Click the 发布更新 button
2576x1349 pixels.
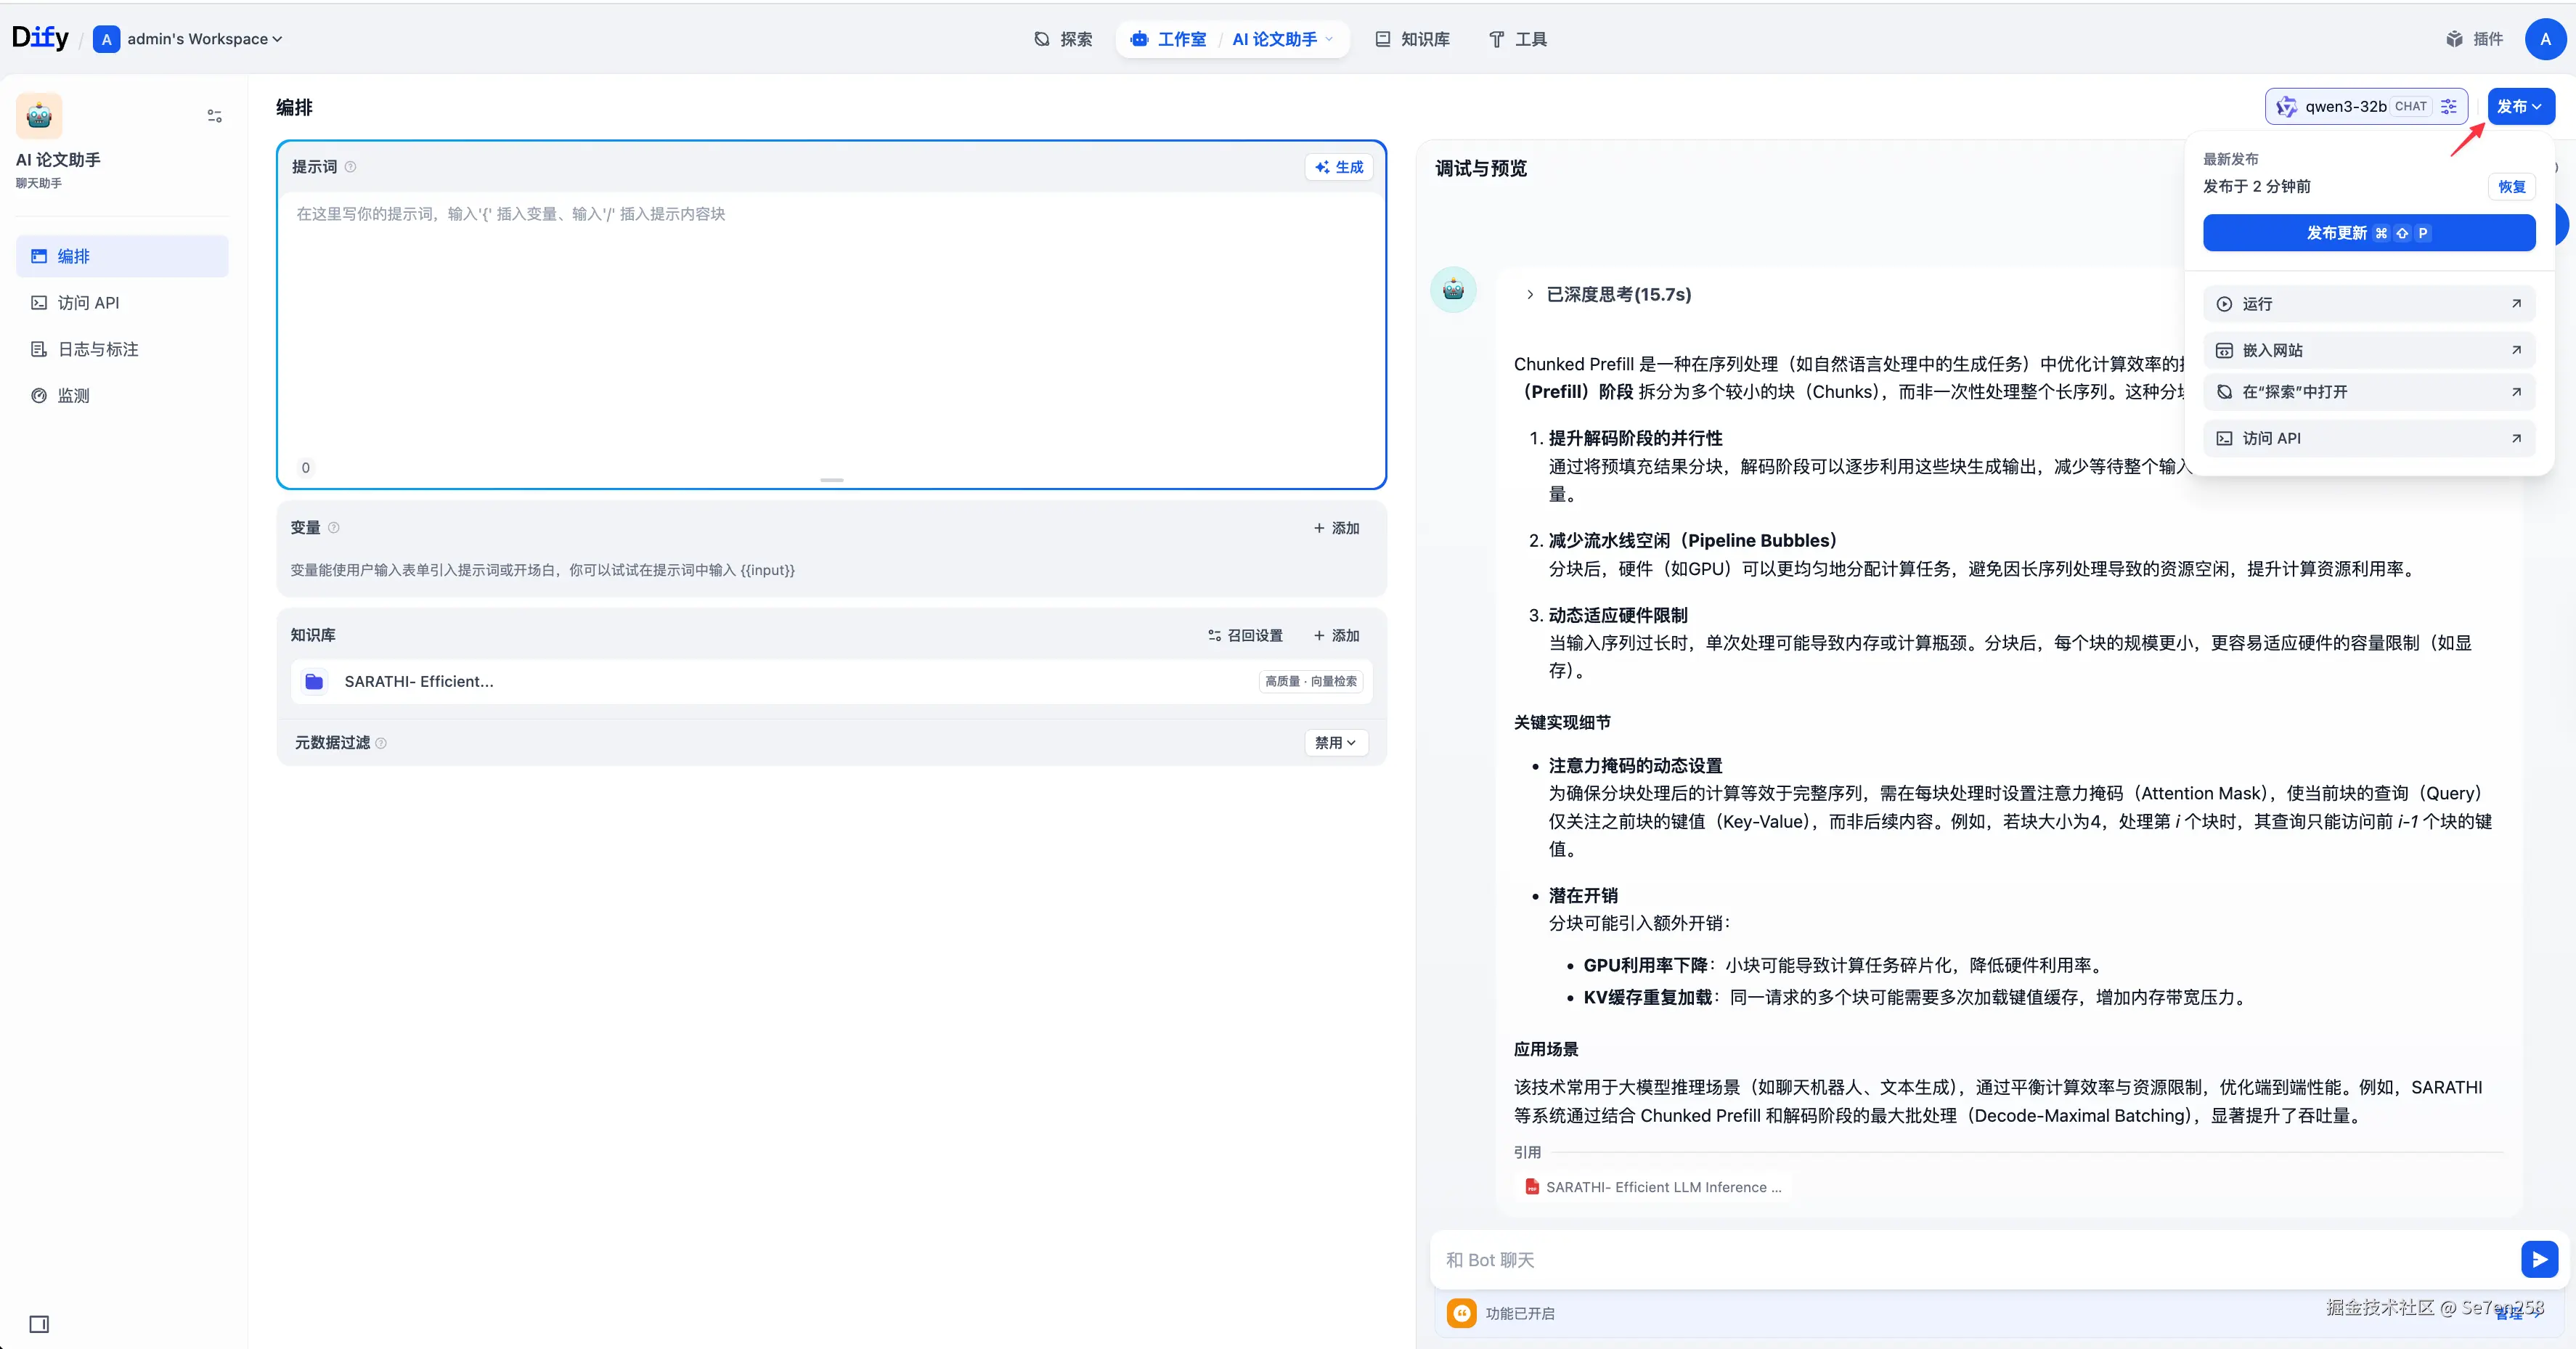tap(2368, 233)
